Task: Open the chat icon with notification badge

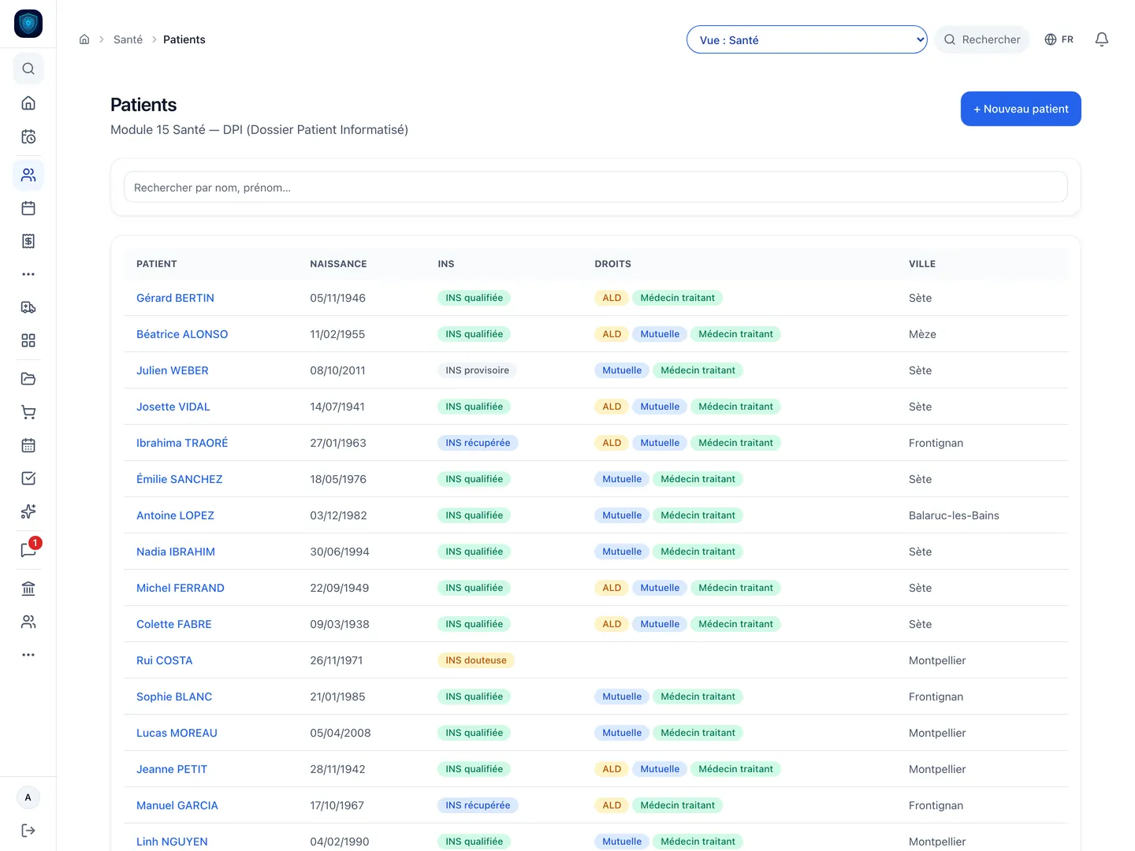Action: (28, 550)
